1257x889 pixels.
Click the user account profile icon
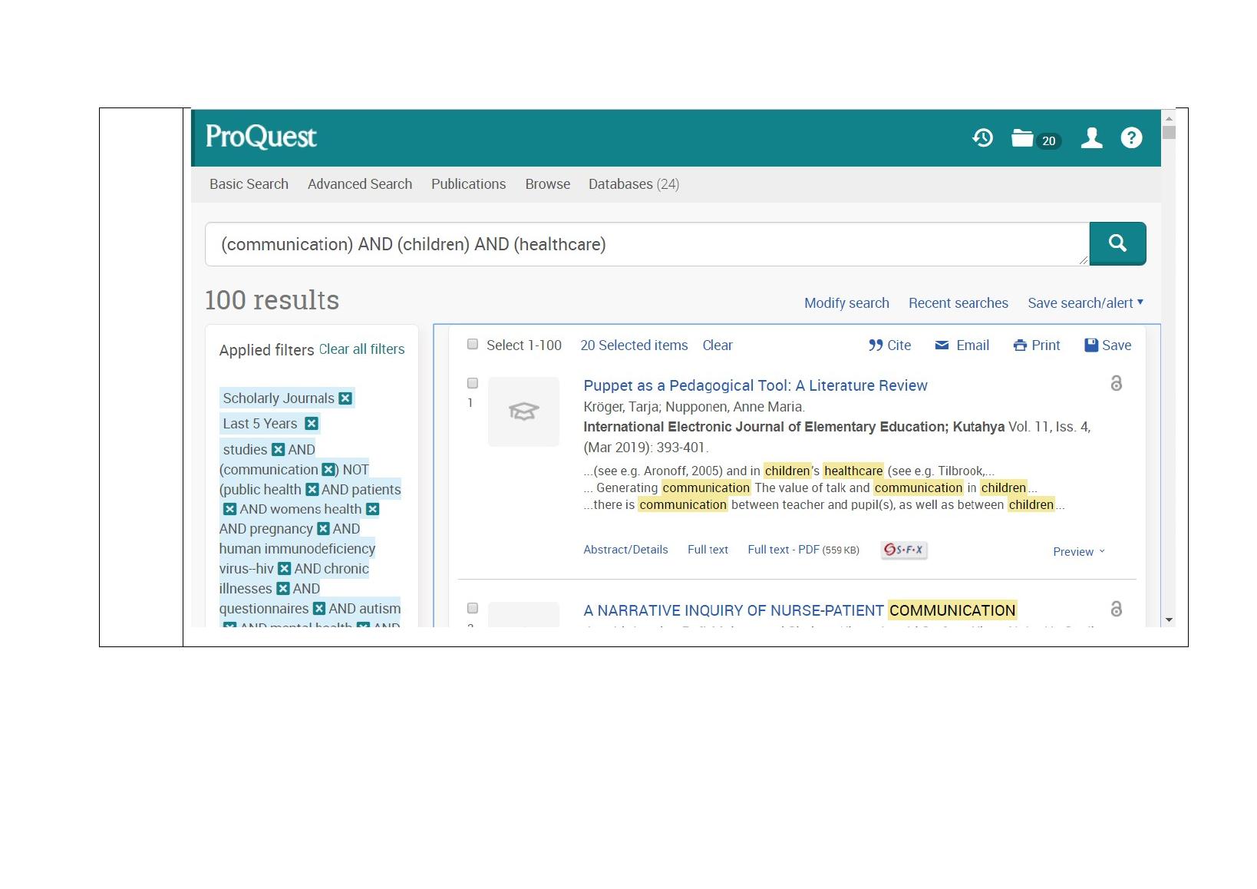(x=1091, y=138)
